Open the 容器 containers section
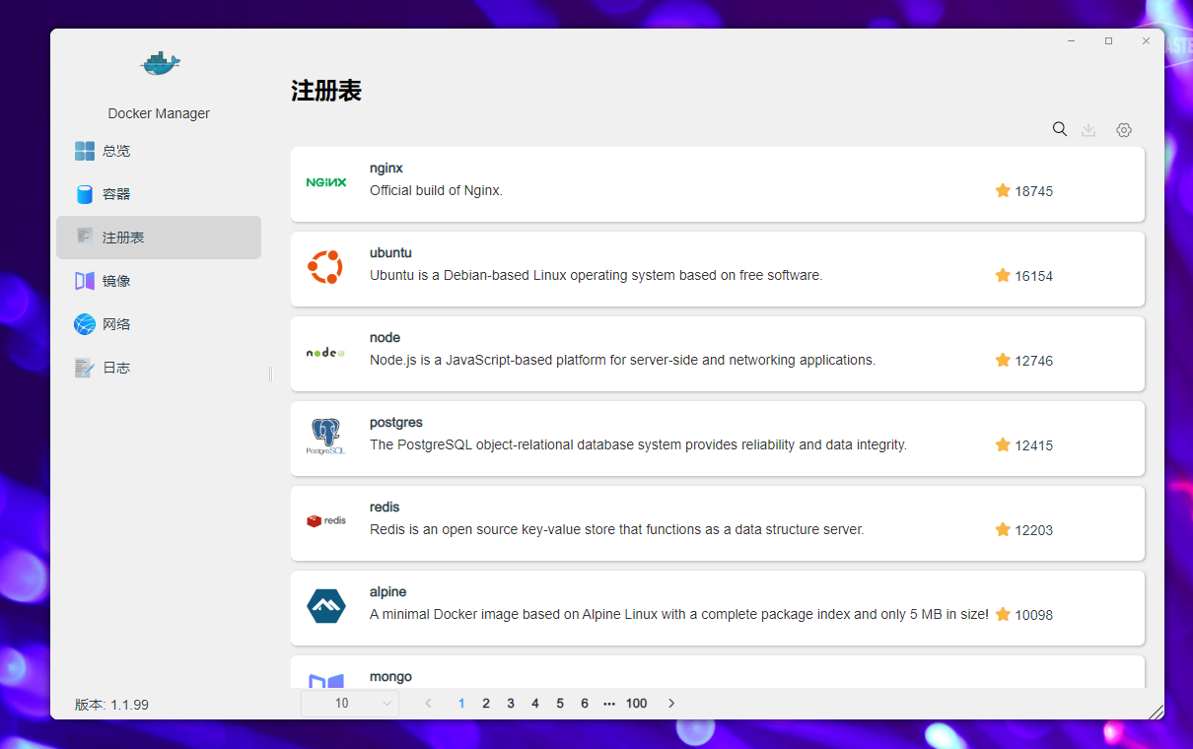 tap(159, 194)
